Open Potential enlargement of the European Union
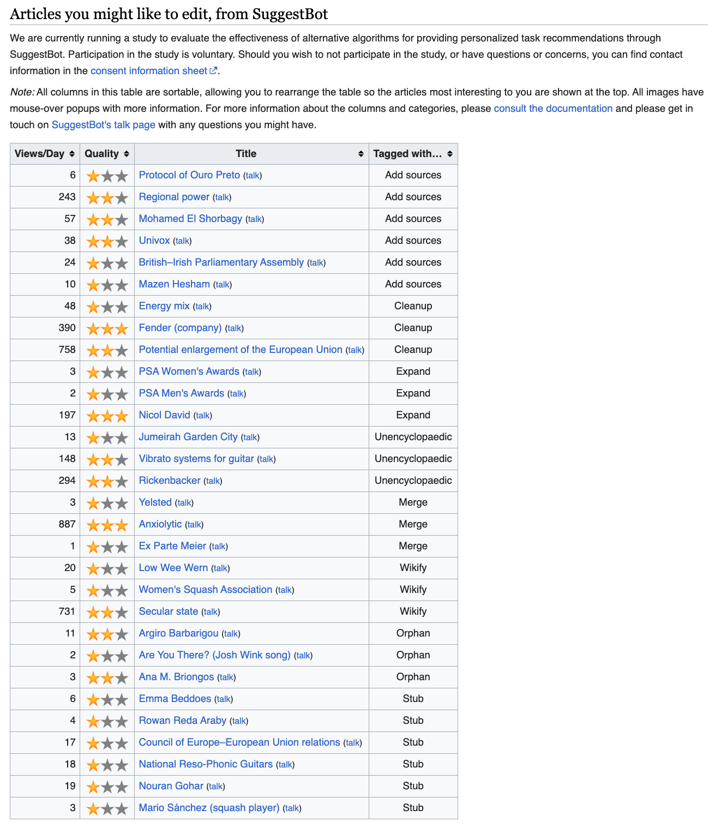Viewport: 721px width, 828px height. 241,350
